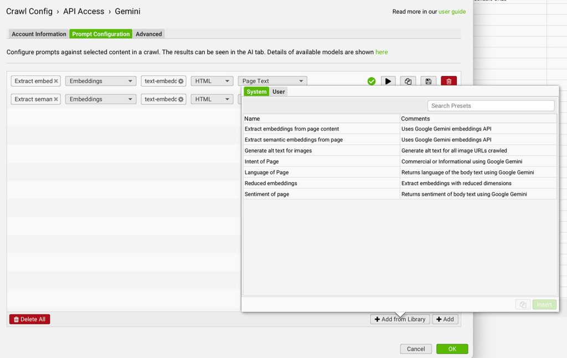Confirm settings with the OK button
567x358 pixels.
(x=452, y=349)
